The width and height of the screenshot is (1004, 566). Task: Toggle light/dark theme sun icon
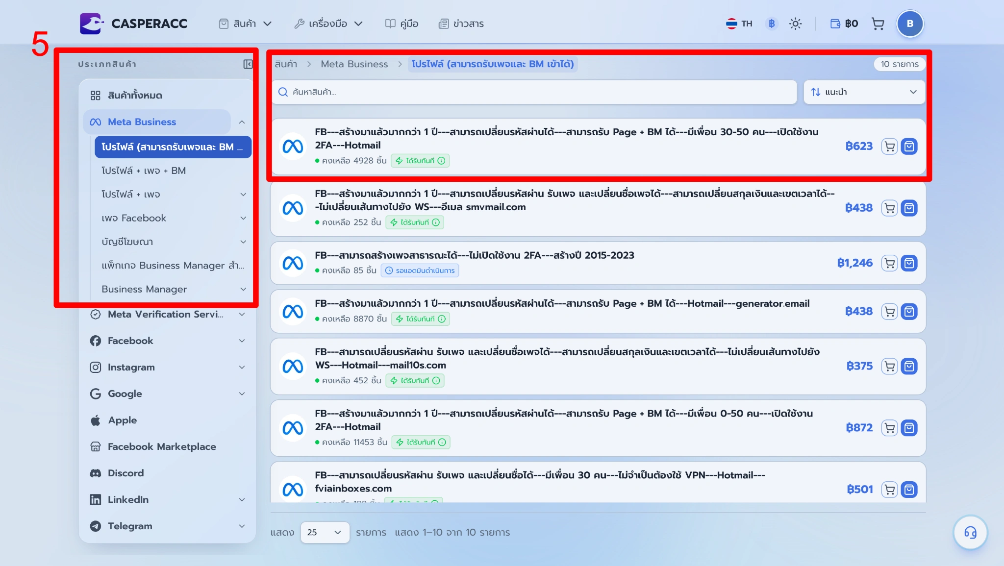coord(795,24)
